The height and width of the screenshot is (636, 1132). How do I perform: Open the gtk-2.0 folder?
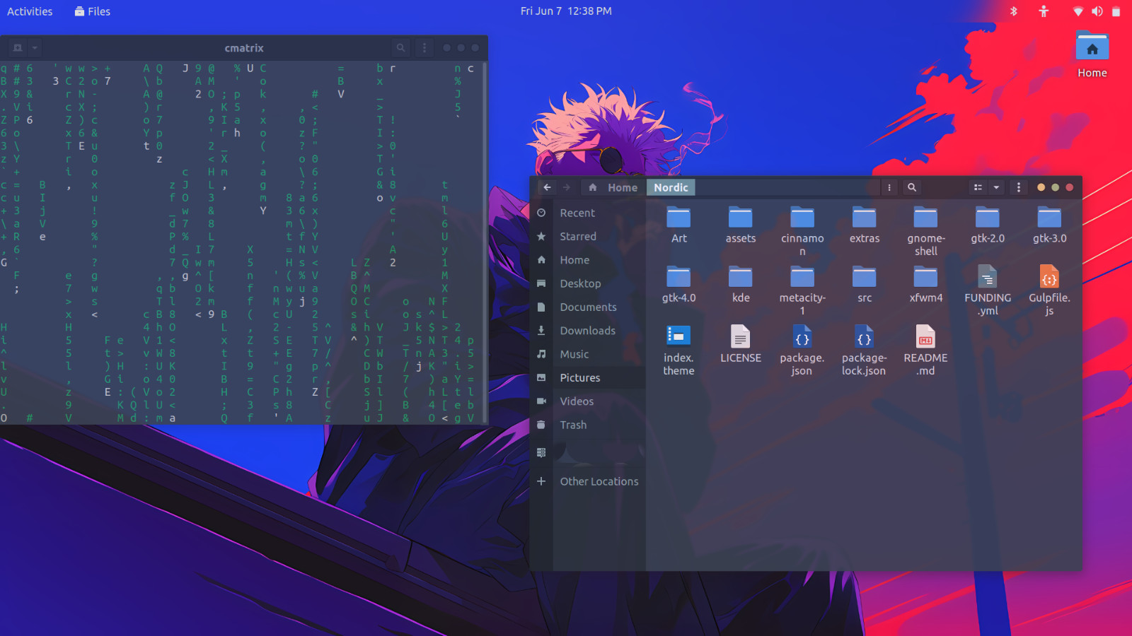(x=987, y=225)
